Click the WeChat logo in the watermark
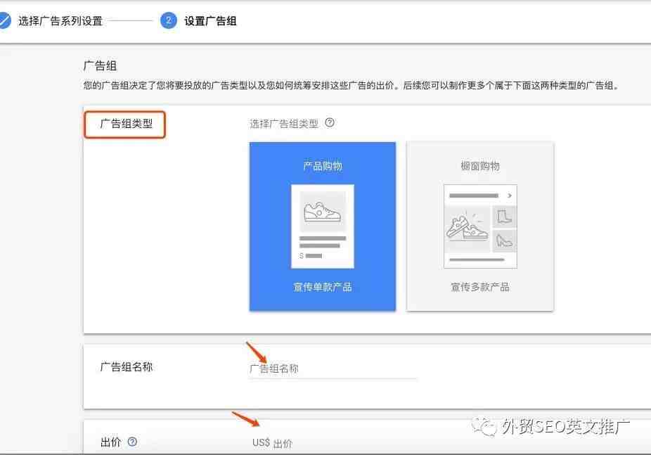 [483, 426]
